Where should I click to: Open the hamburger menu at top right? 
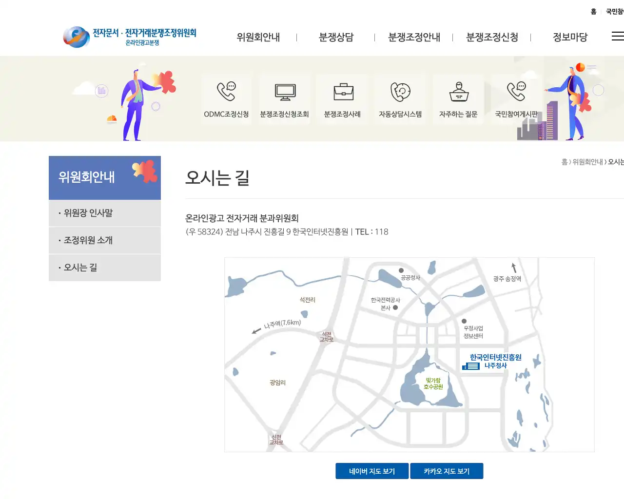617,36
